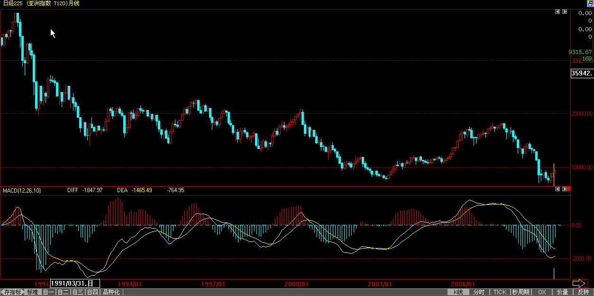Viewport: 594px width, 296px height.
Task: Click the left-arrow icon atop the K-line chart
Action: pyautogui.click(x=557, y=11)
